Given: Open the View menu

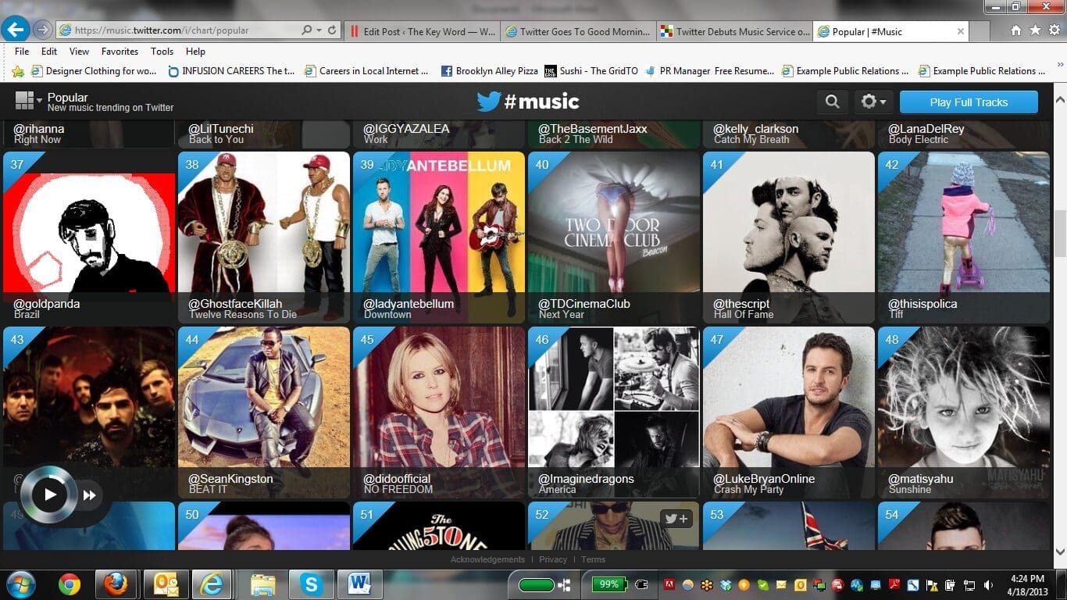Looking at the screenshot, I should tap(79, 52).
